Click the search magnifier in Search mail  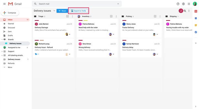[35, 4]
